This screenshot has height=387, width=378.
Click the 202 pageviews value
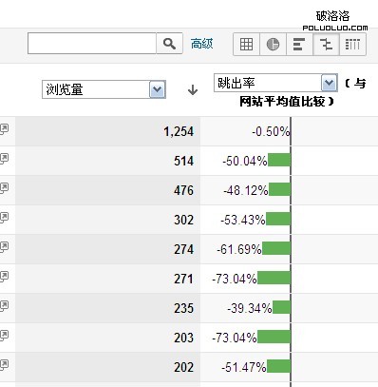(x=183, y=367)
